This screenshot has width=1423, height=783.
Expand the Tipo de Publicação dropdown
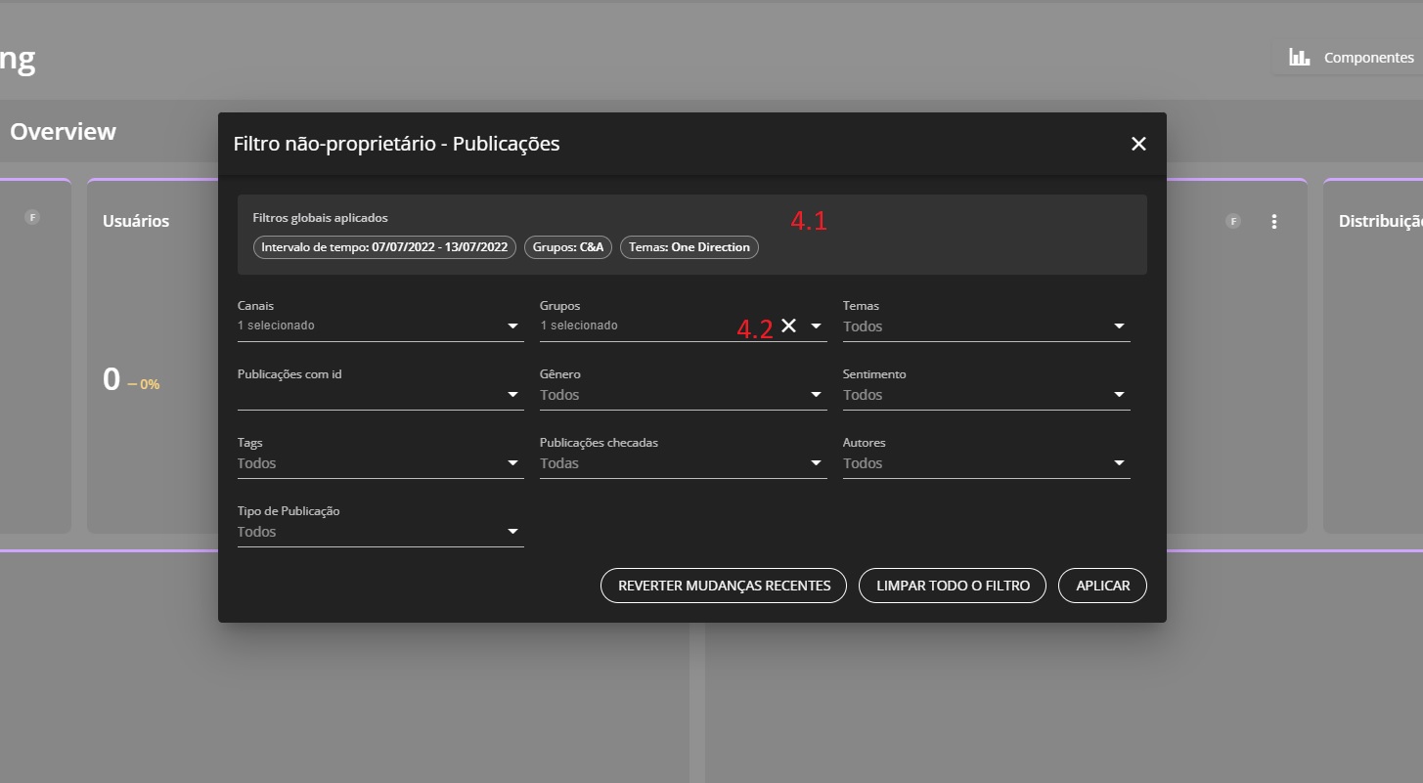pos(512,532)
